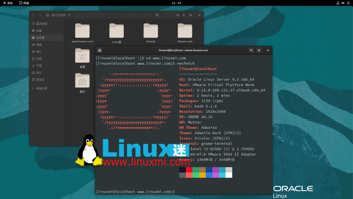
Task: Select 主目录 in the Files sidebar
Action: tap(47, 38)
